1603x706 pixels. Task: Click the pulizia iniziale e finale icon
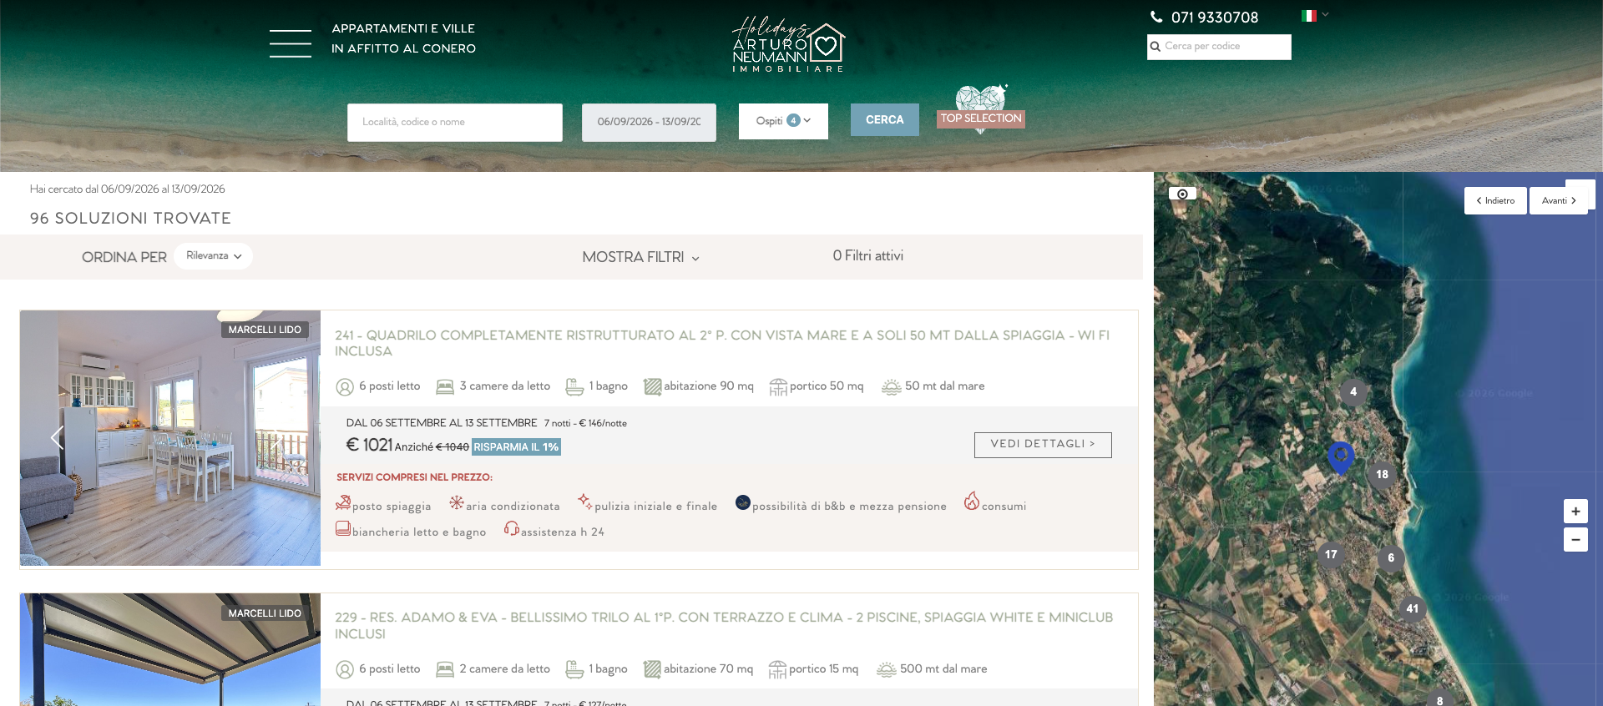click(585, 502)
